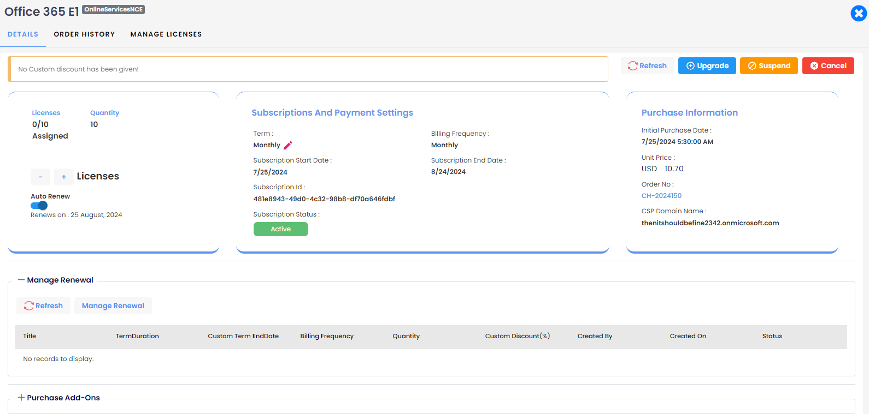Click the red Cancel button

click(x=828, y=65)
